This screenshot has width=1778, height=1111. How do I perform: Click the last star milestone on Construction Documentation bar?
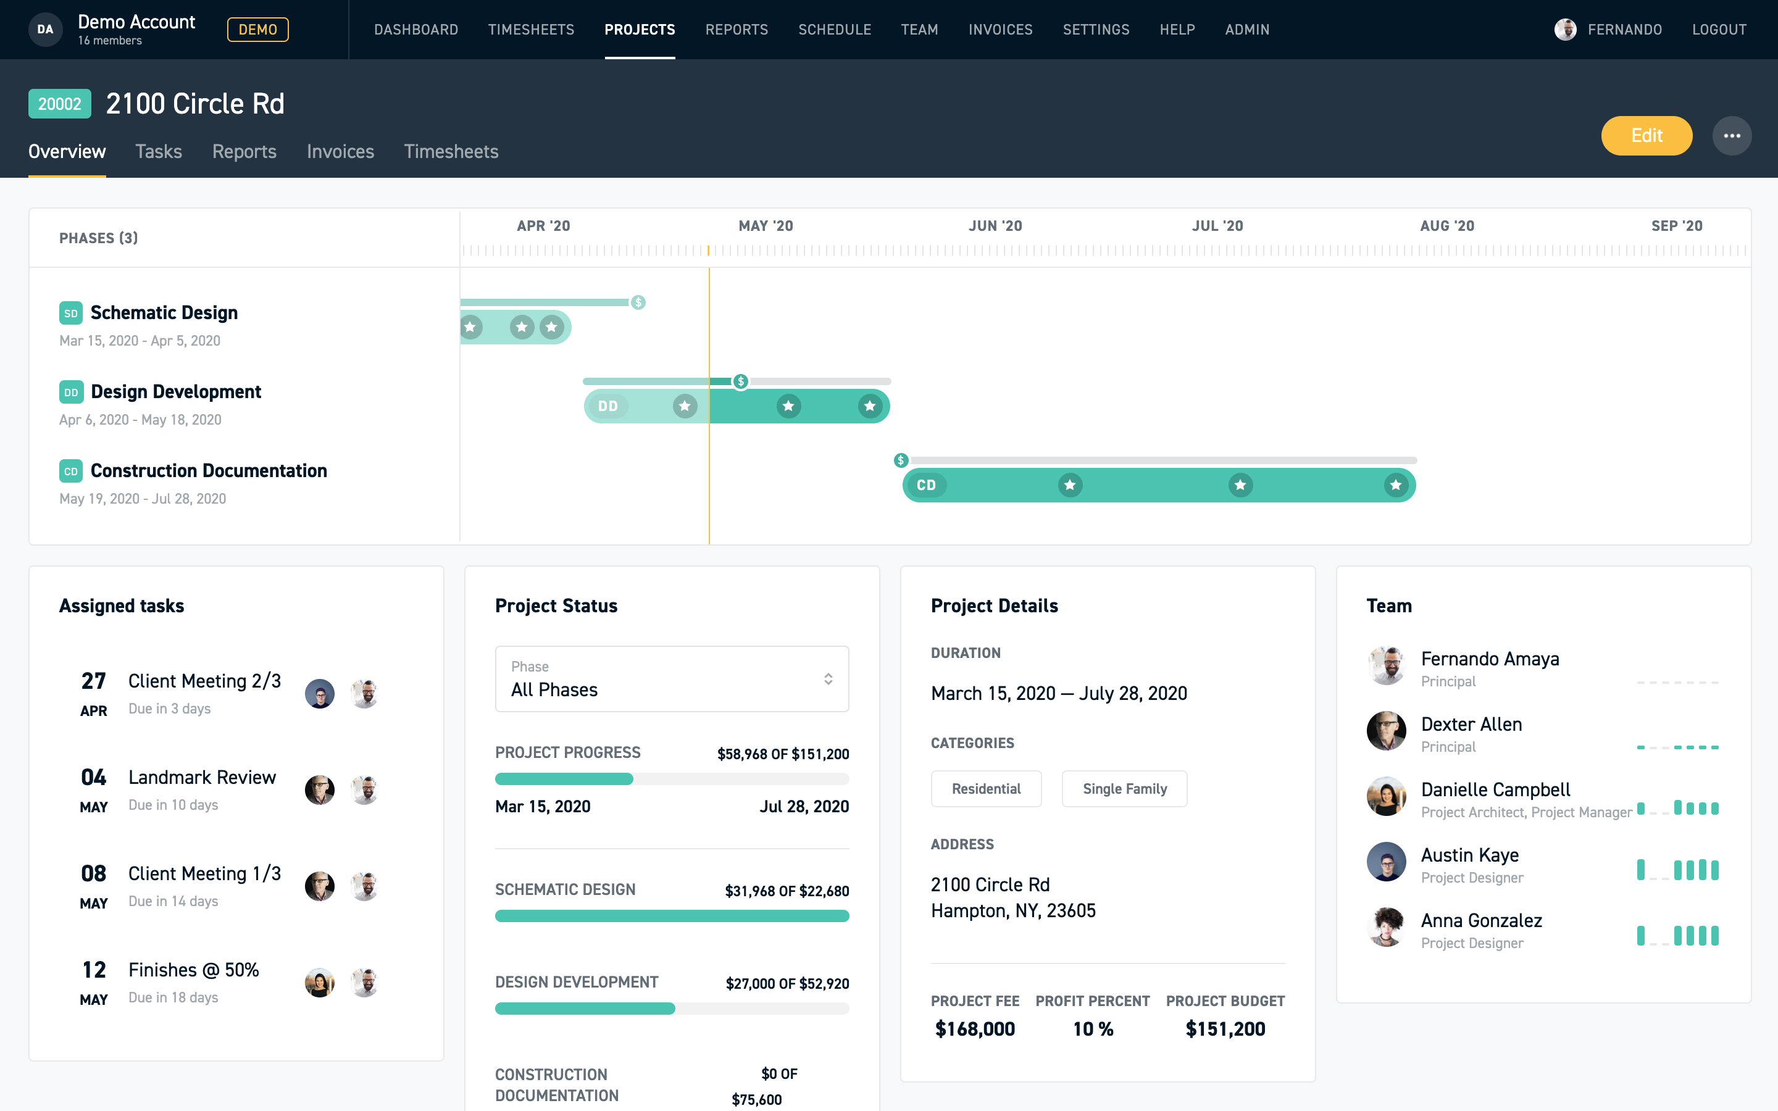coord(1395,485)
